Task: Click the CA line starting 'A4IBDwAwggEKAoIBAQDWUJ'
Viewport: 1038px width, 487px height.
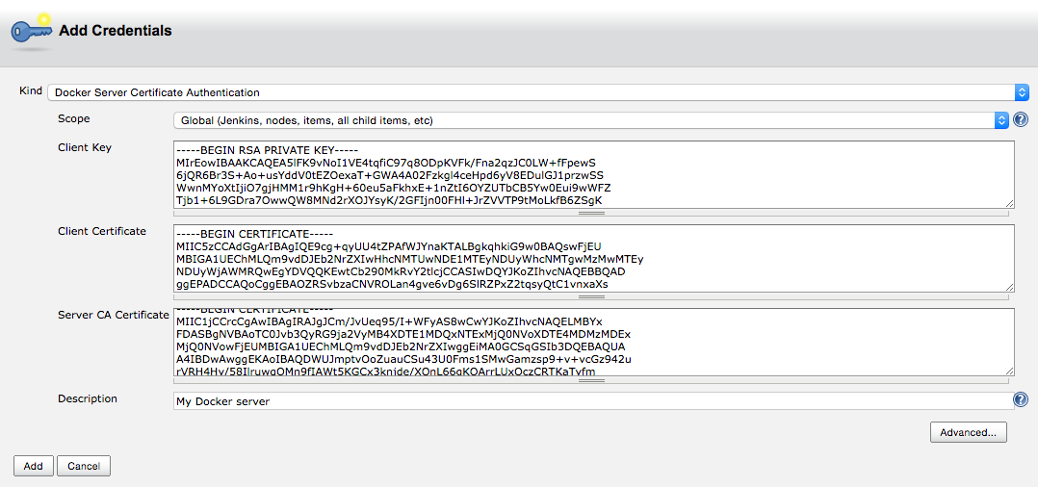Action: (x=403, y=359)
